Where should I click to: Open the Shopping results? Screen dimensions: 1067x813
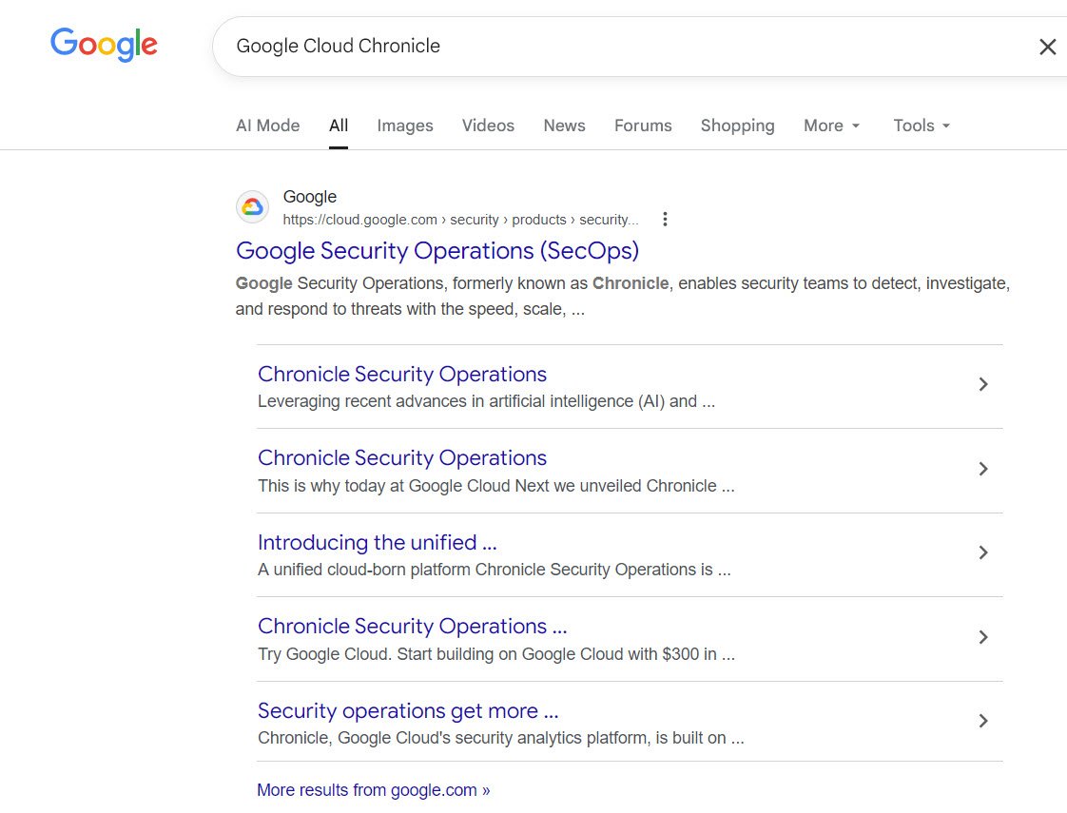(738, 125)
